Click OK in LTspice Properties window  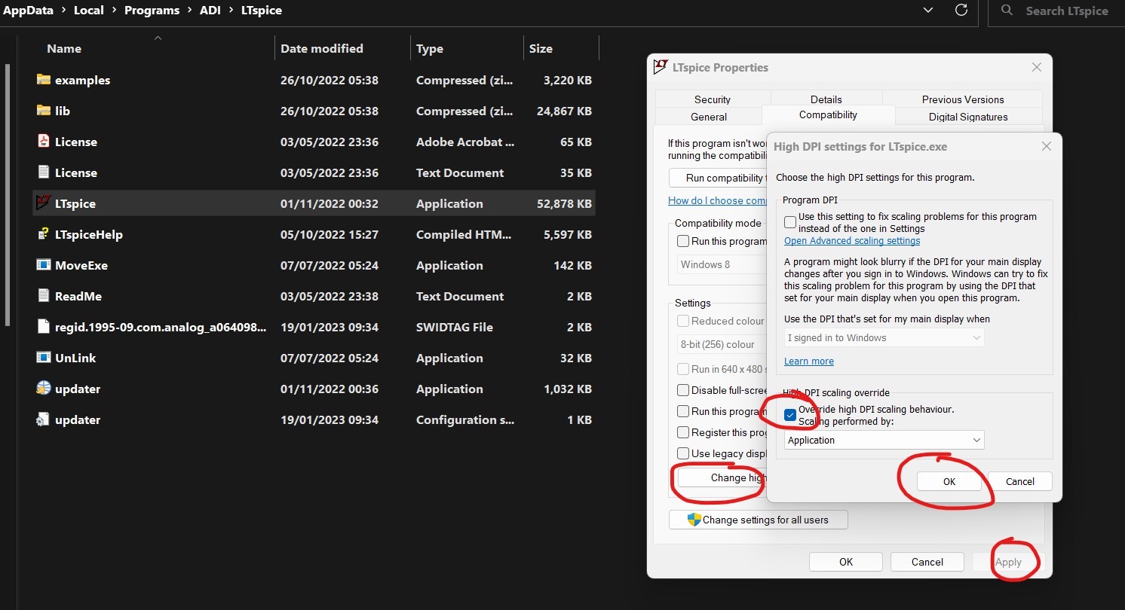point(846,562)
